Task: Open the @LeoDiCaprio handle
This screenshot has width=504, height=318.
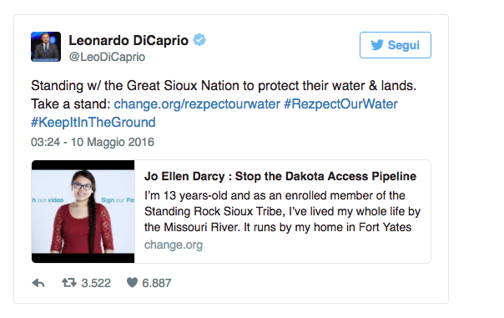Action: (x=107, y=57)
